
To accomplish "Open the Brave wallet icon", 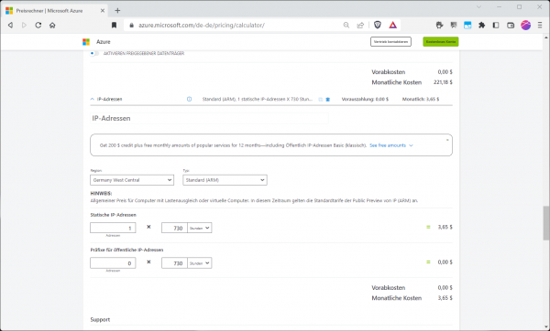I will click(x=511, y=25).
